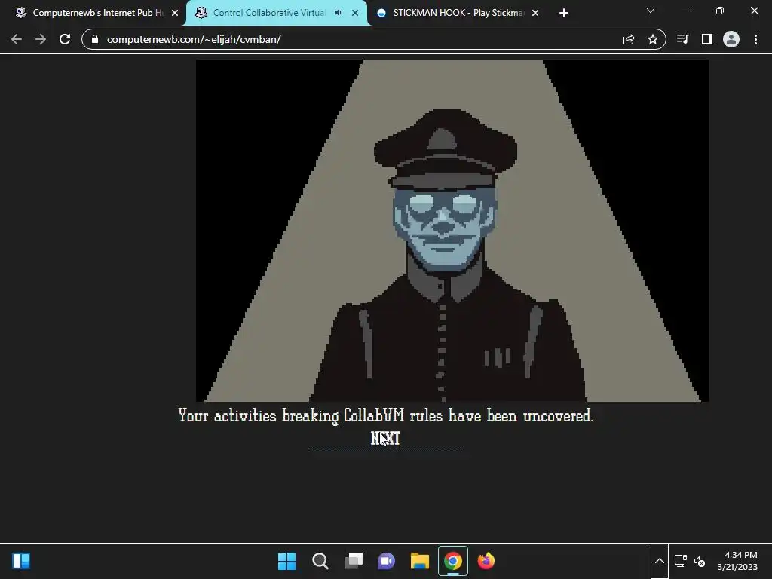Click the padlock site info icon
The width and height of the screenshot is (772, 579).
click(95, 39)
